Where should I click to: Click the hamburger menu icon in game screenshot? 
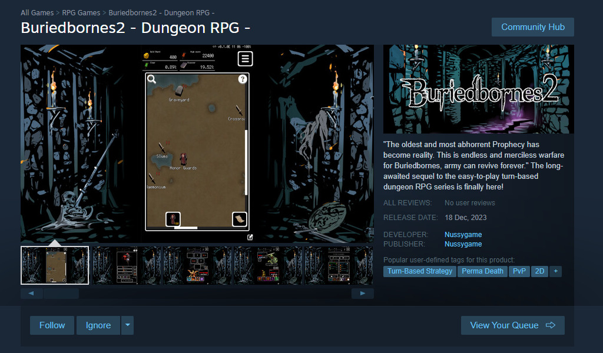pyautogui.click(x=245, y=59)
